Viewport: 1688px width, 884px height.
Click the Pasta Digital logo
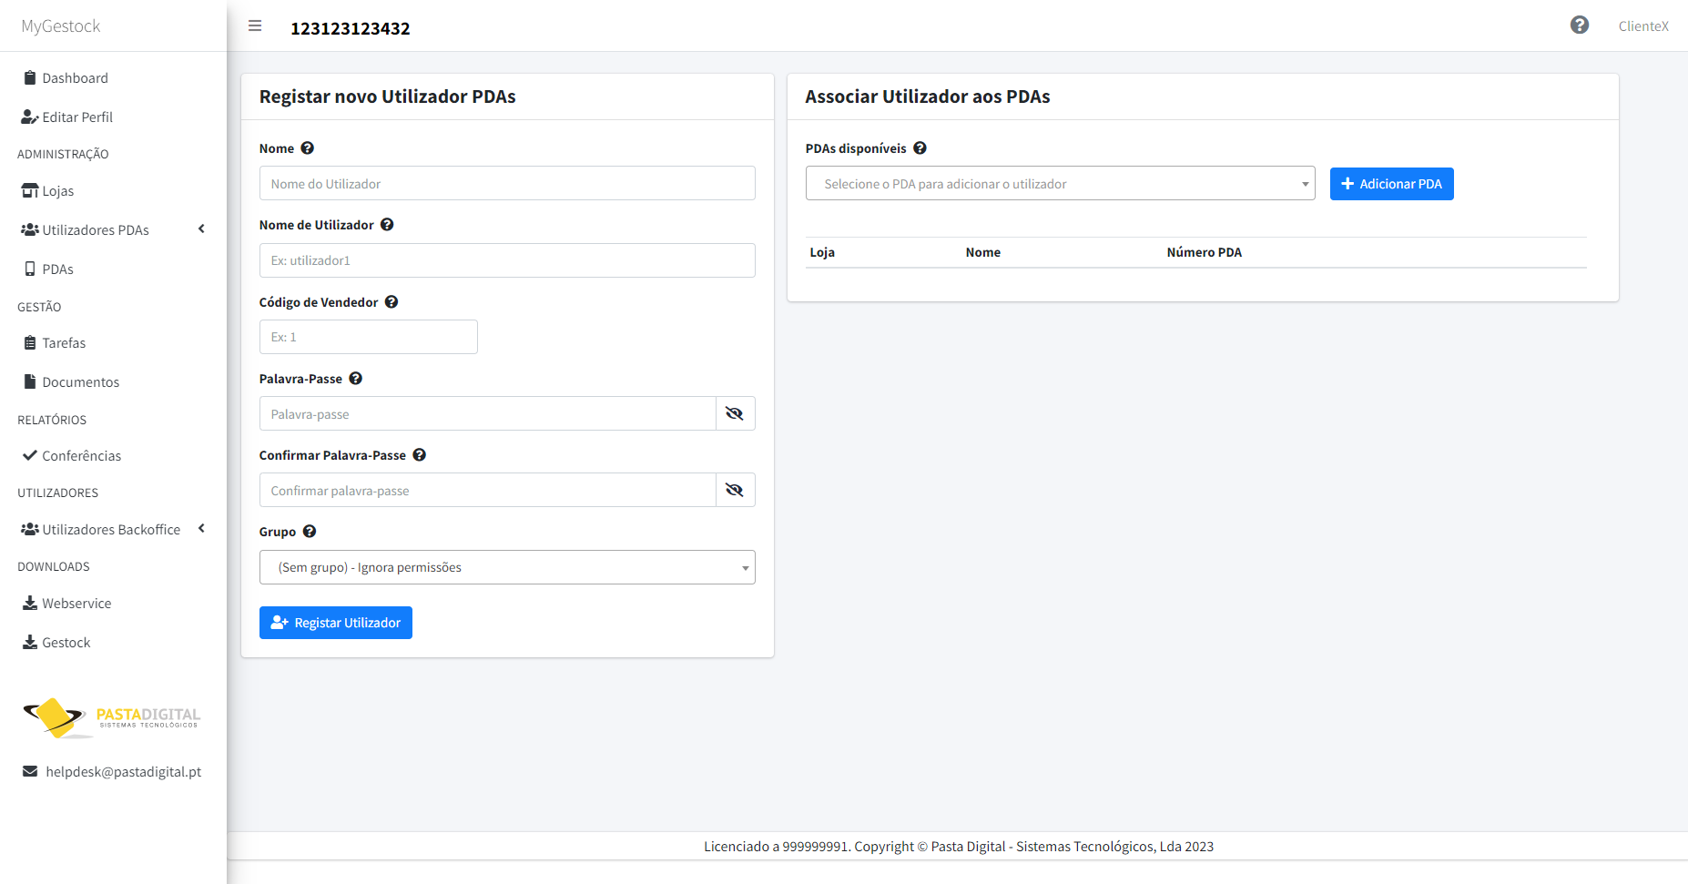[x=112, y=718]
